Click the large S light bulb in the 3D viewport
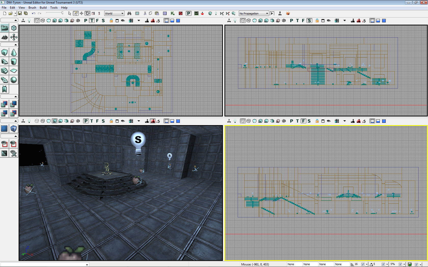This screenshot has width=428, height=267. (138, 143)
